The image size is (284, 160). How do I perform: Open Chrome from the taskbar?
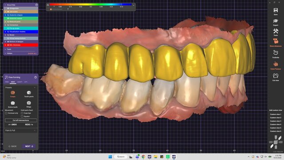click(x=143, y=157)
